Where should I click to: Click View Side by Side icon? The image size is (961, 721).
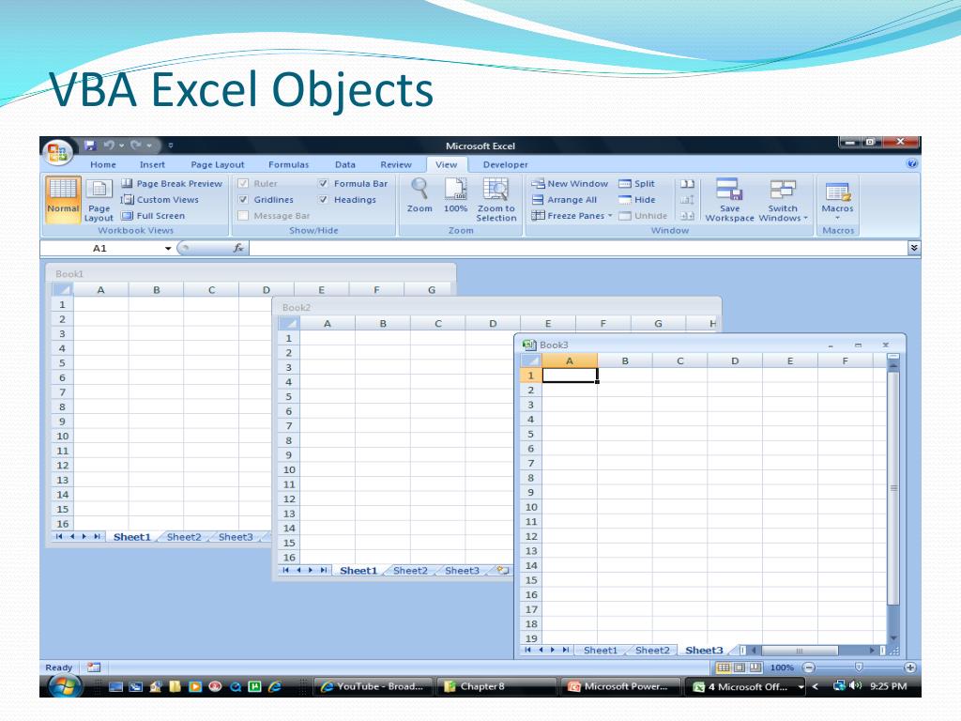[687, 183]
